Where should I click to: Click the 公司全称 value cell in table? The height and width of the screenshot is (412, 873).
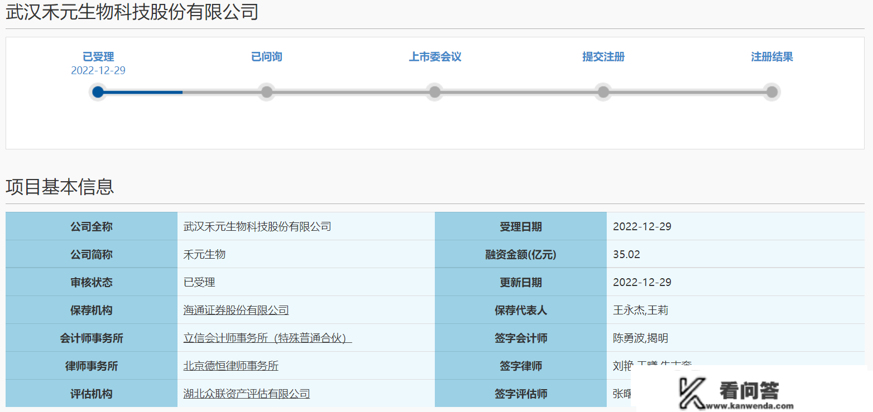pyautogui.click(x=306, y=226)
